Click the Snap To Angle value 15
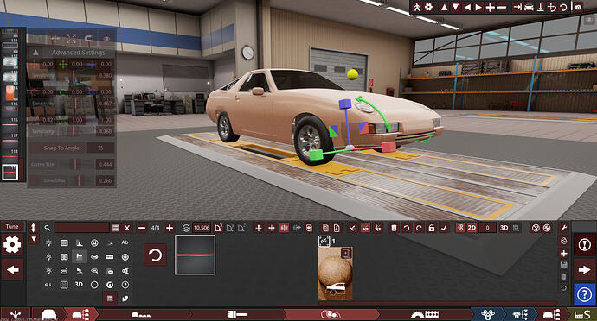Screen dimensions: 597x321 coord(100,148)
